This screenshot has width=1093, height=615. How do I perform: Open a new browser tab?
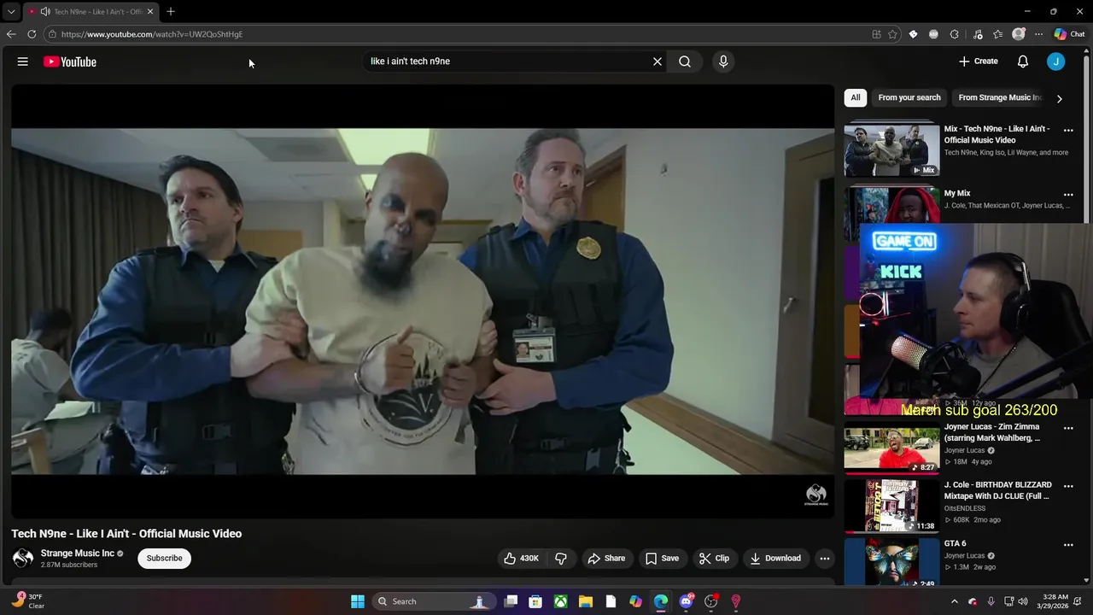[171, 12]
